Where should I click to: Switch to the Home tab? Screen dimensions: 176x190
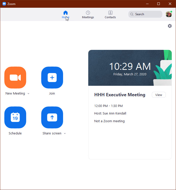click(x=66, y=14)
